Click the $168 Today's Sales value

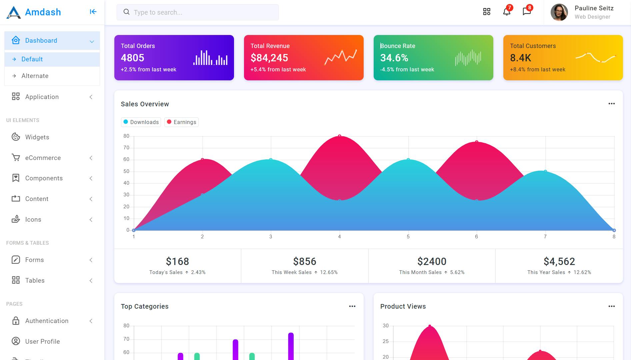[x=177, y=261]
